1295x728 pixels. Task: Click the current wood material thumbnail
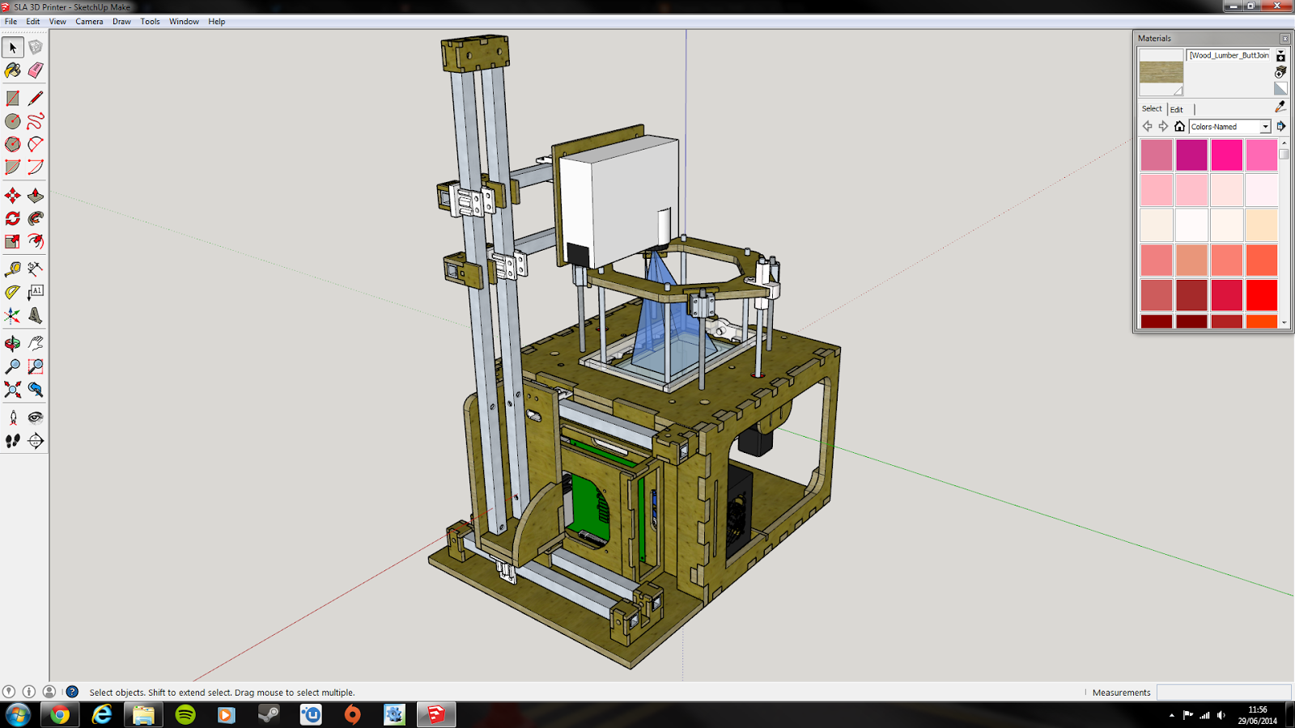1161,73
